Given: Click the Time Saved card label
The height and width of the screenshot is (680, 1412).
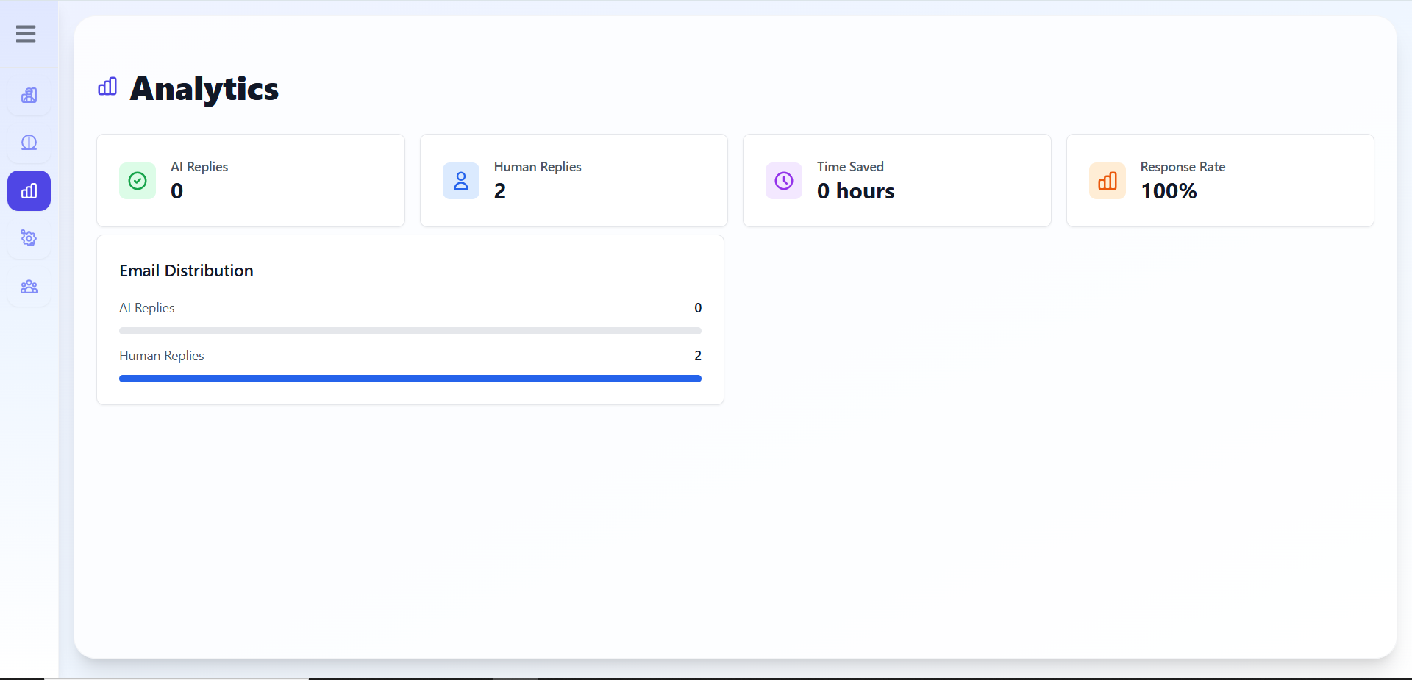Looking at the screenshot, I should click(850, 167).
